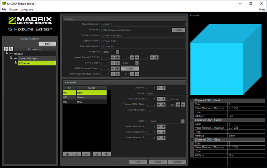
Task: Open the Protocol DMX dropdown
Action: 118,52
